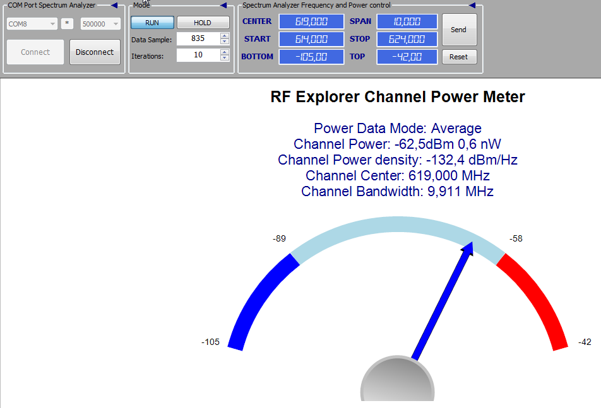
Task: Click the TOP amplitude field
Action: tap(407, 57)
